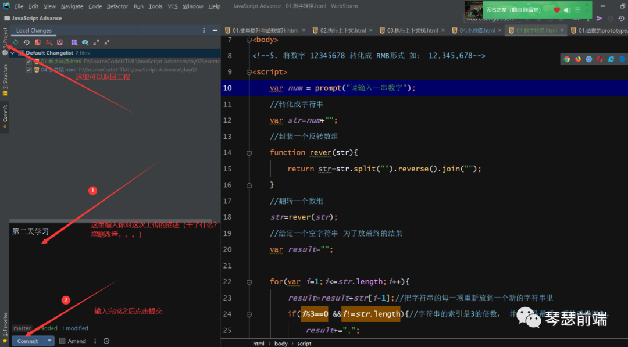This screenshot has height=347, width=628.
Task: Click the Expand All arrows icon
Action: point(96,42)
